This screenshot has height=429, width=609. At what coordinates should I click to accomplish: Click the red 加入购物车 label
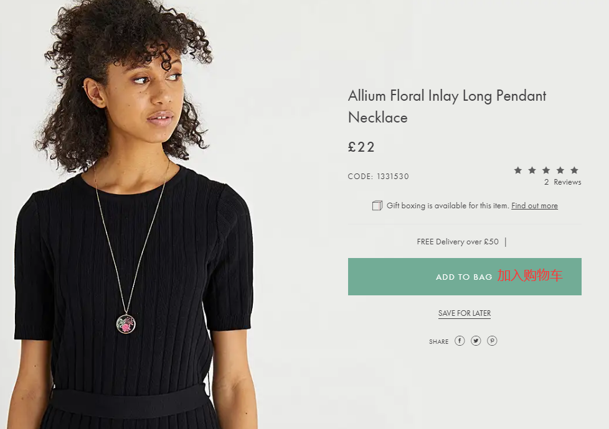coord(529,275)
